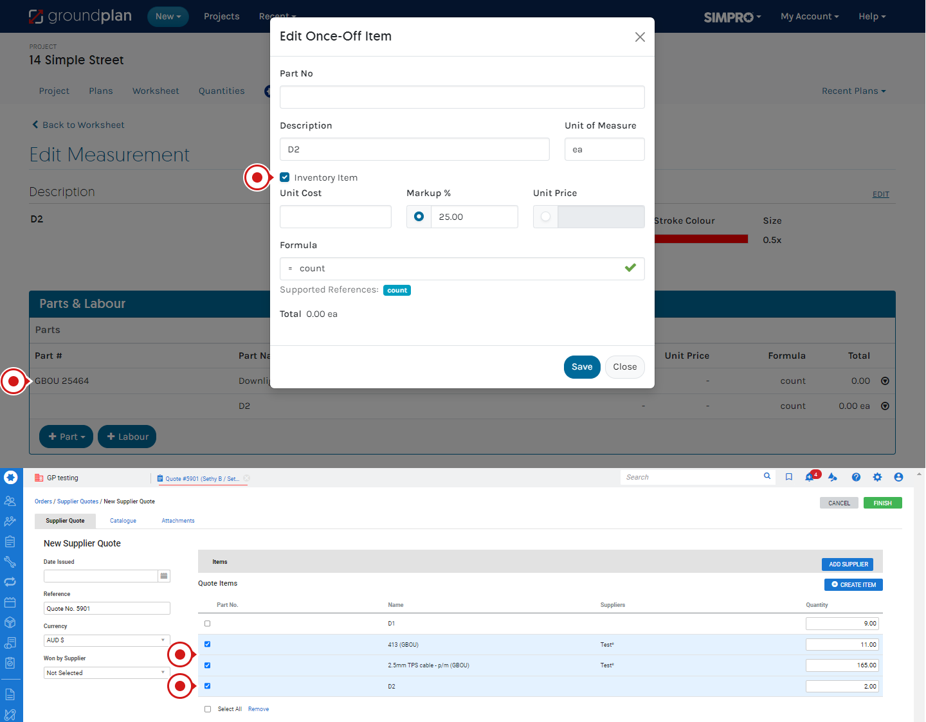The width and height of the screenshot is (926, 722).
Task: Click the Close button in the dialog
Action: click(x=624, y=367)
